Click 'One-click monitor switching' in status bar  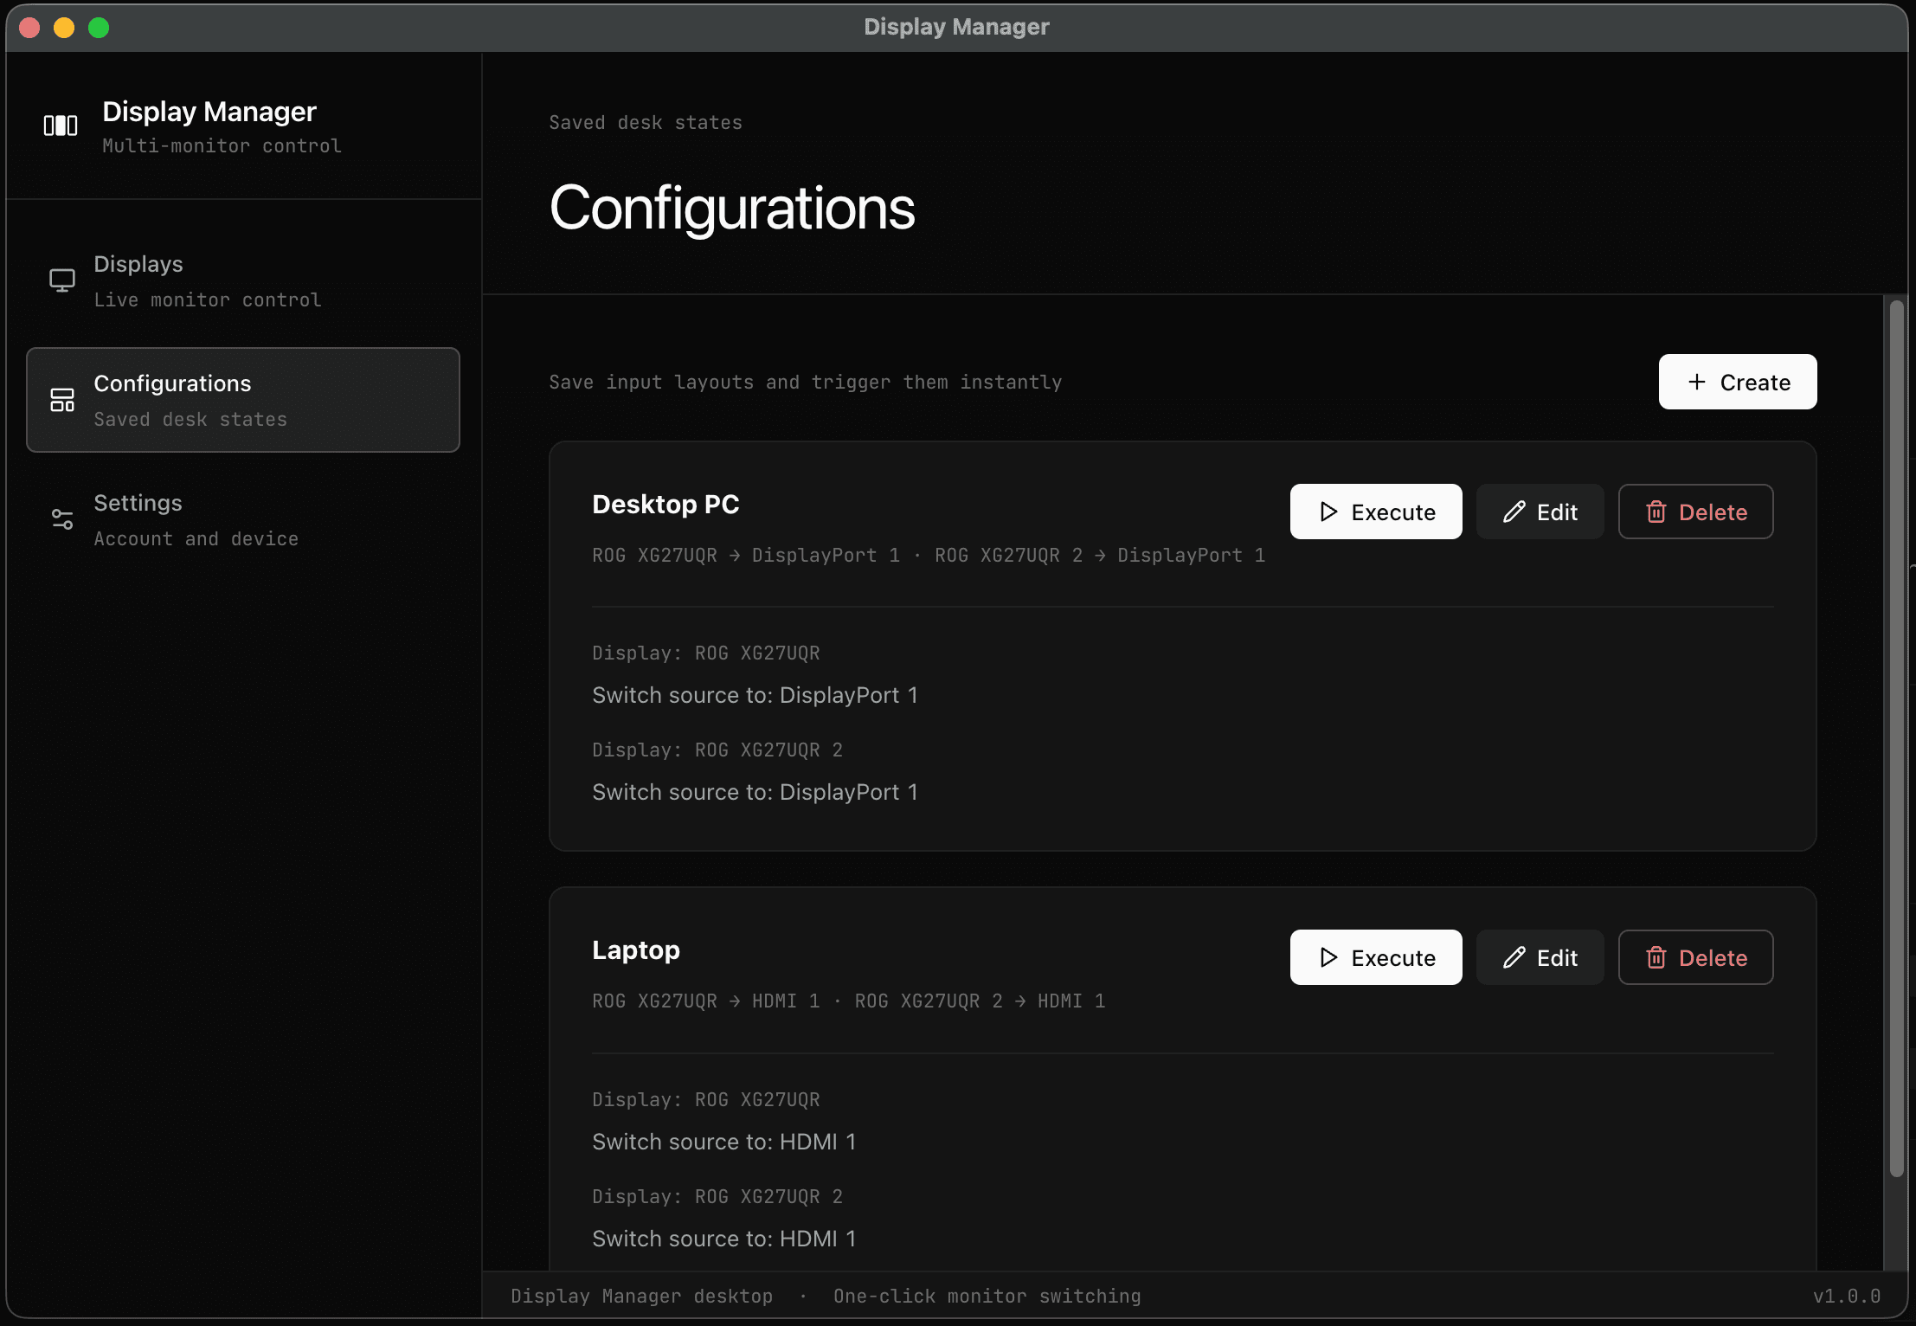[x=987, y=1297]
